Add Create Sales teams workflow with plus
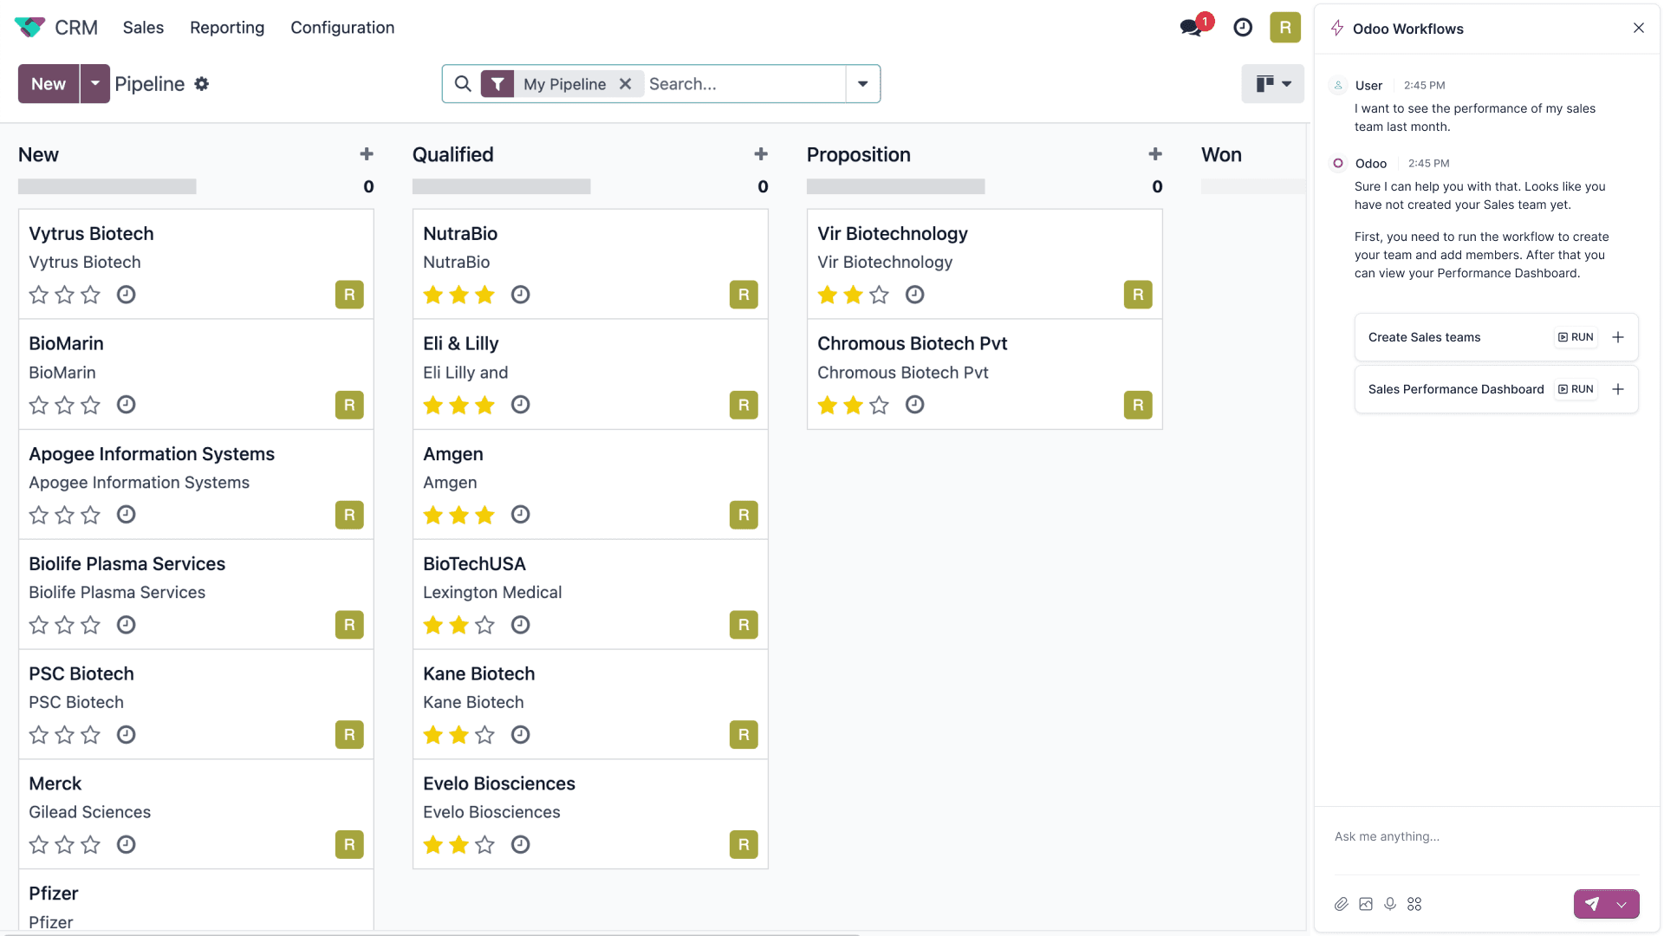This screenshot has width=1664, height=936. [1618, 337]
